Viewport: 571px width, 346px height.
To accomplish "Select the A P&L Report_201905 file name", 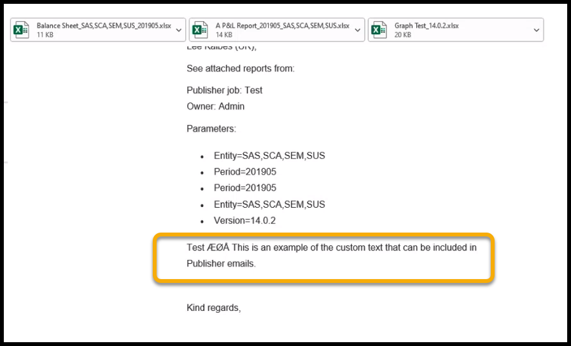I will coord(283,26).
